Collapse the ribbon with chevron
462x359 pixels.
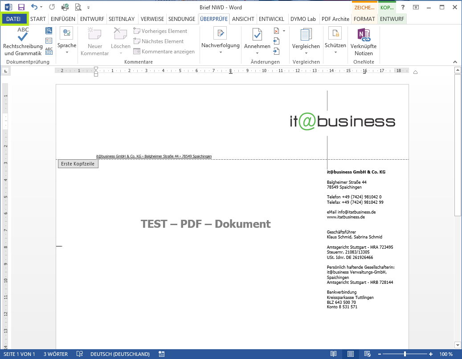point(455,62)
